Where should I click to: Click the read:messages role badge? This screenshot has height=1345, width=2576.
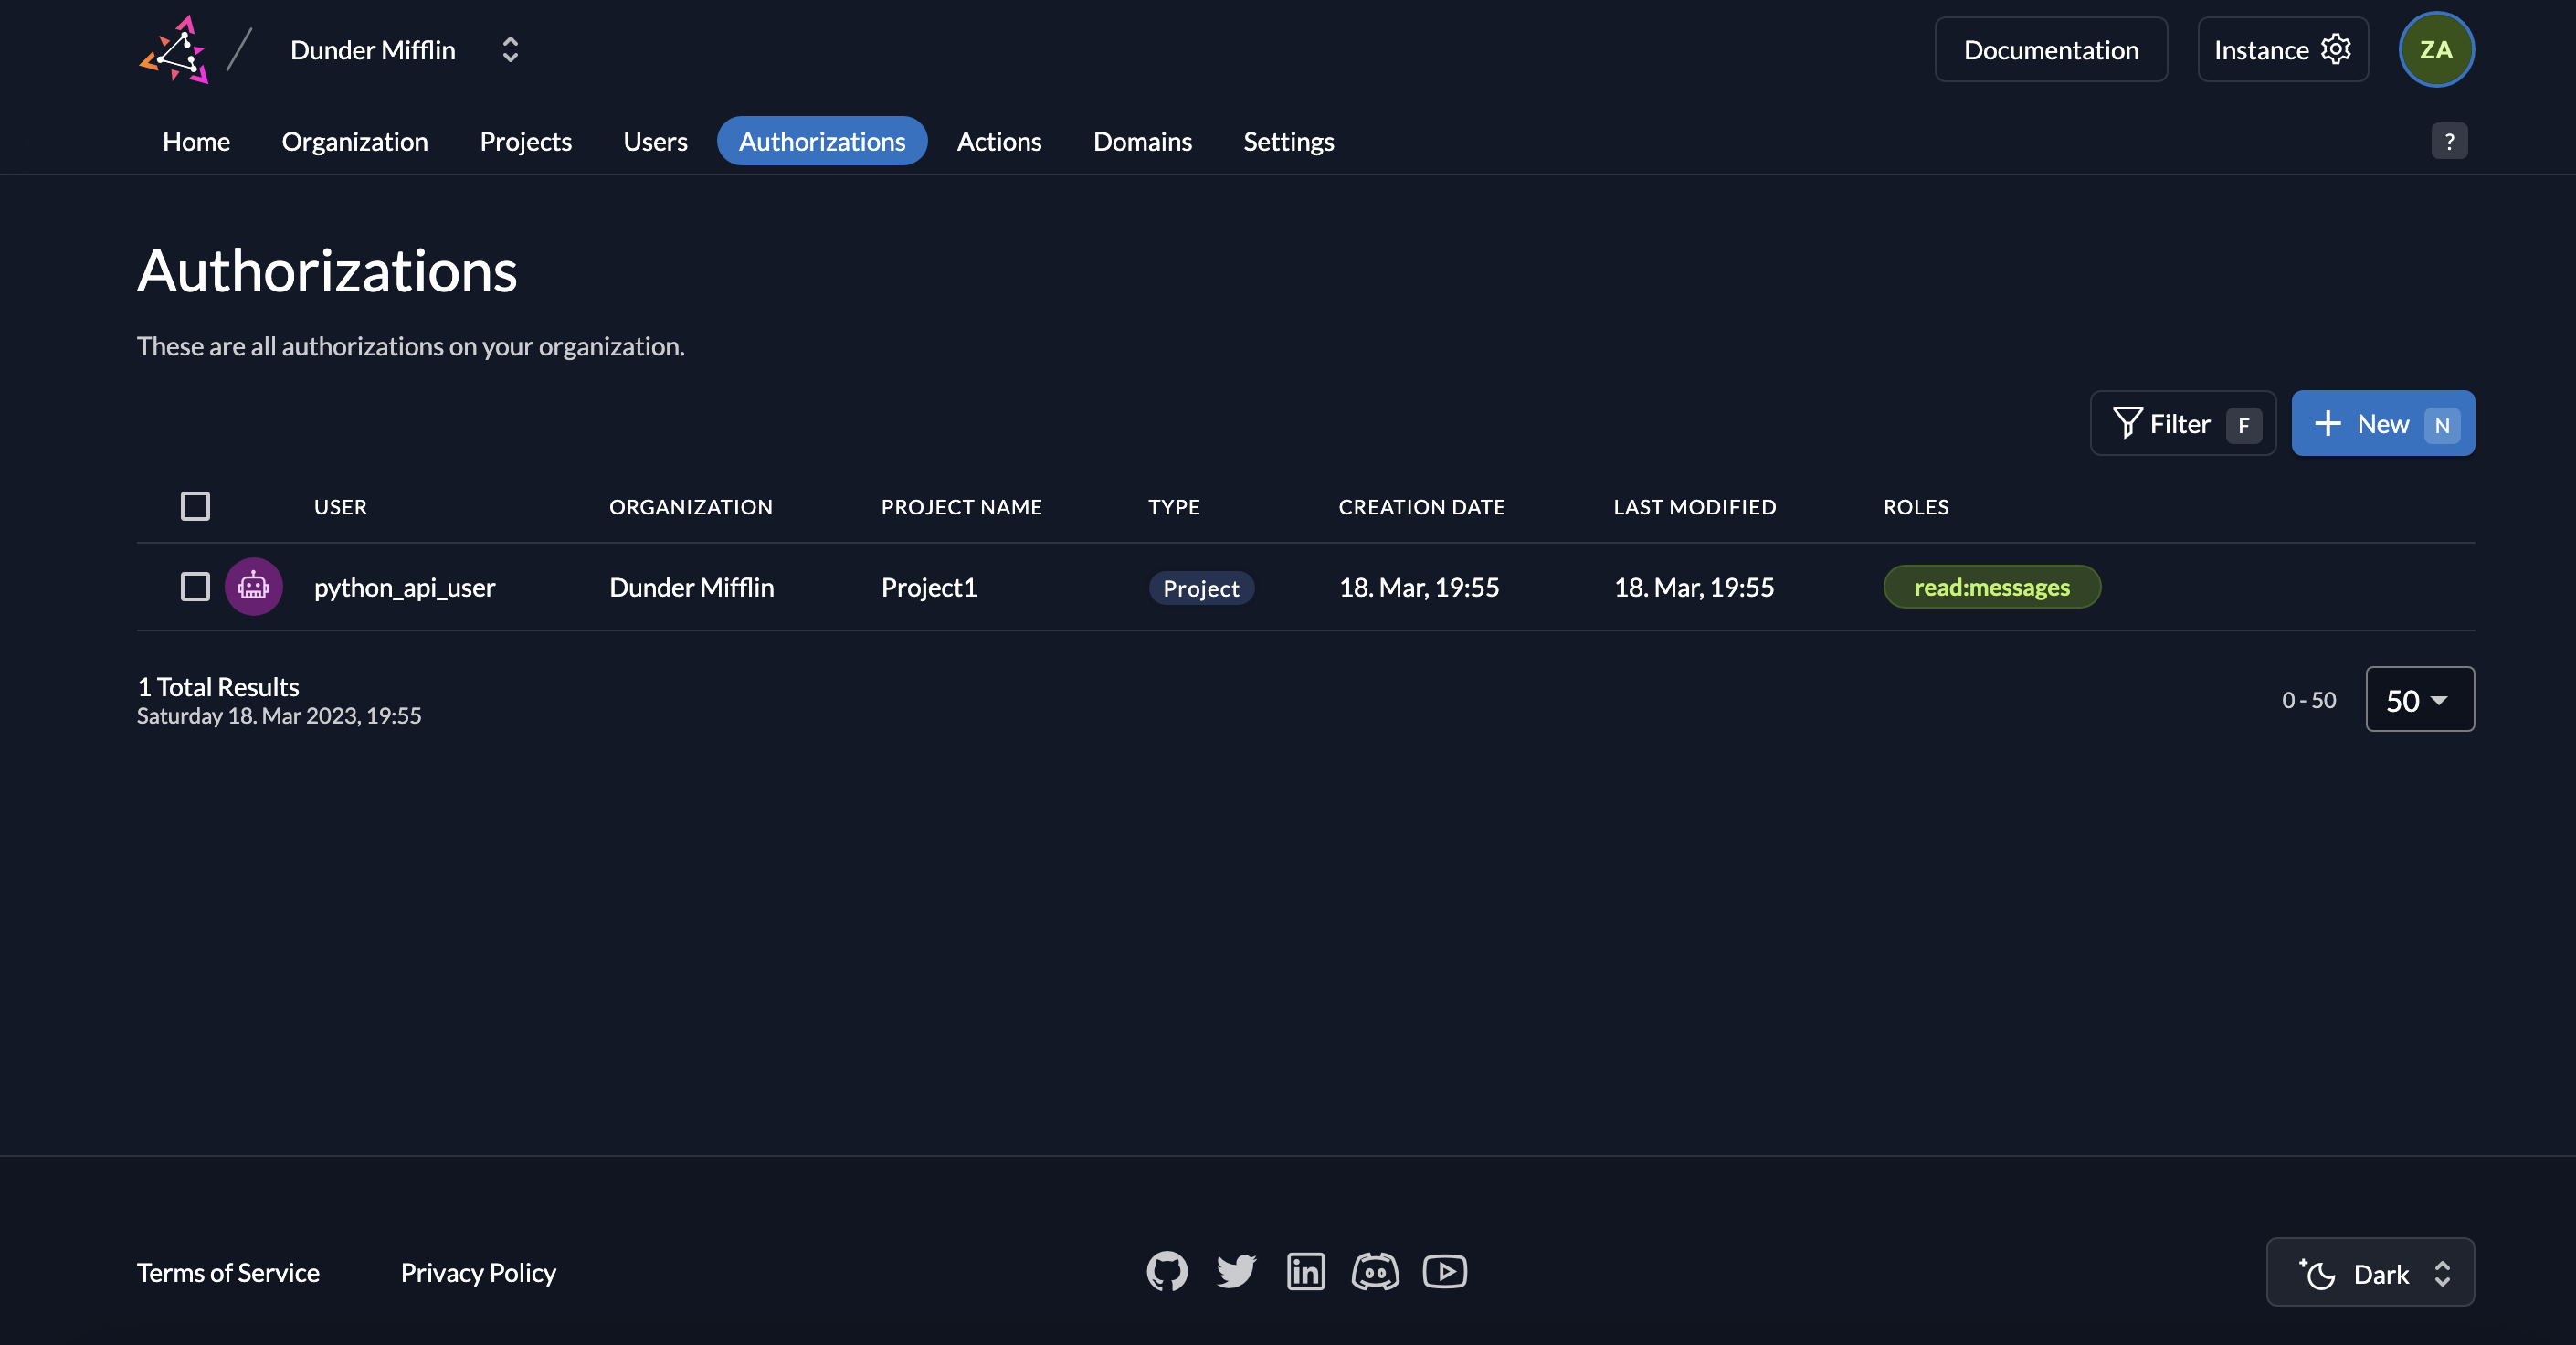click(x=1990, y=585)
